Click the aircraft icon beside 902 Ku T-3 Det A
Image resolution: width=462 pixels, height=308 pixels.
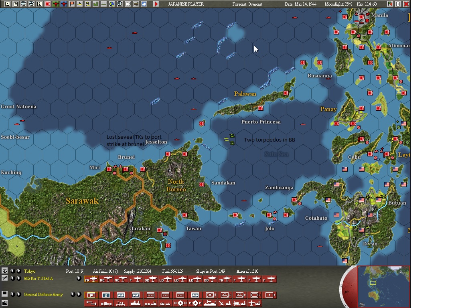click(x=5, y=278)
